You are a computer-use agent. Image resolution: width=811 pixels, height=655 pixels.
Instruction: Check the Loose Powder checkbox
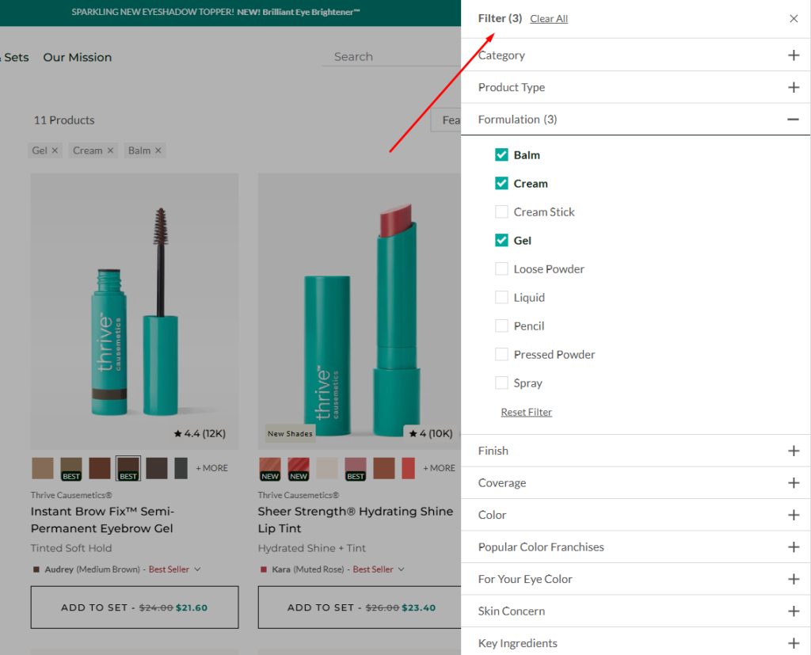pyautogui.click(x=501, y=269)
